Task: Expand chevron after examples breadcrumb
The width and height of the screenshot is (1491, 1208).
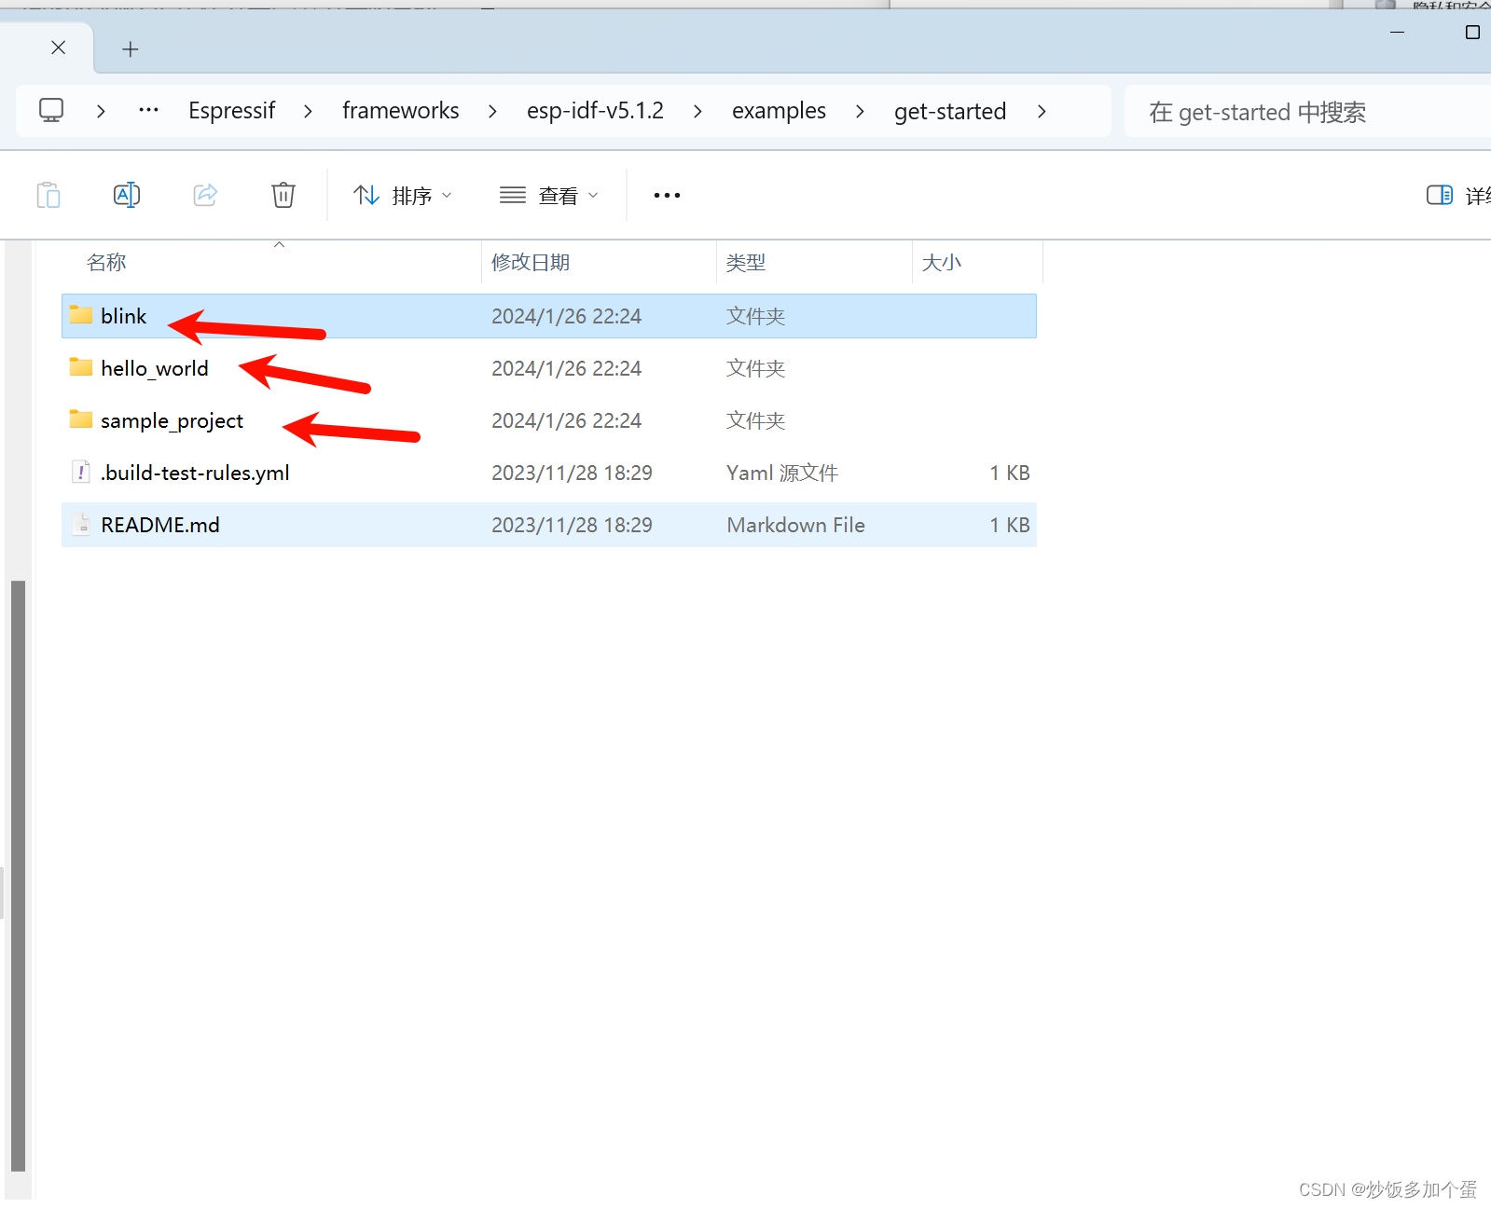Action: (860, 111)
